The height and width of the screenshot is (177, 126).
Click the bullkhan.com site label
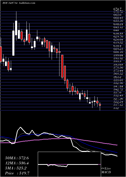(x=27, y=3)
